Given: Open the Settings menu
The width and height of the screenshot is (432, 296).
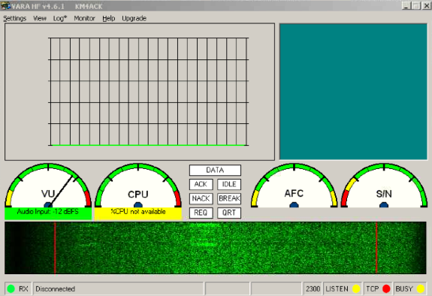Looking at the screenshot, I should click(x=14, y=19).
